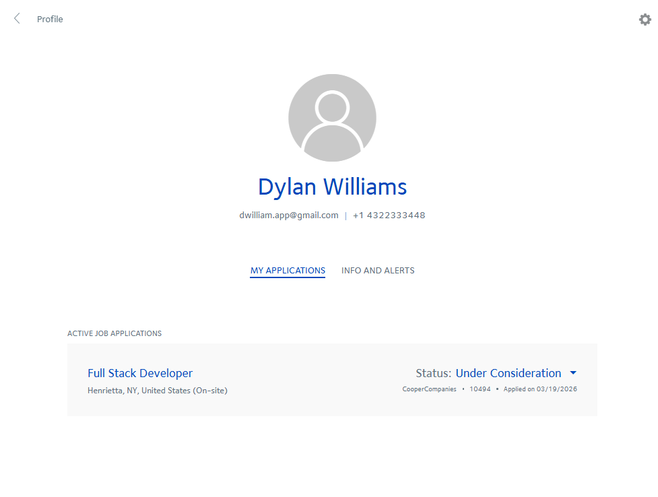The image size is (658, 497).
Task: Click the job ID 10494
Action: coord(480,389)
